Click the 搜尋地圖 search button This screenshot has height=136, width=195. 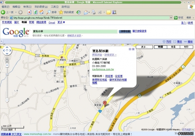(125, 31)
